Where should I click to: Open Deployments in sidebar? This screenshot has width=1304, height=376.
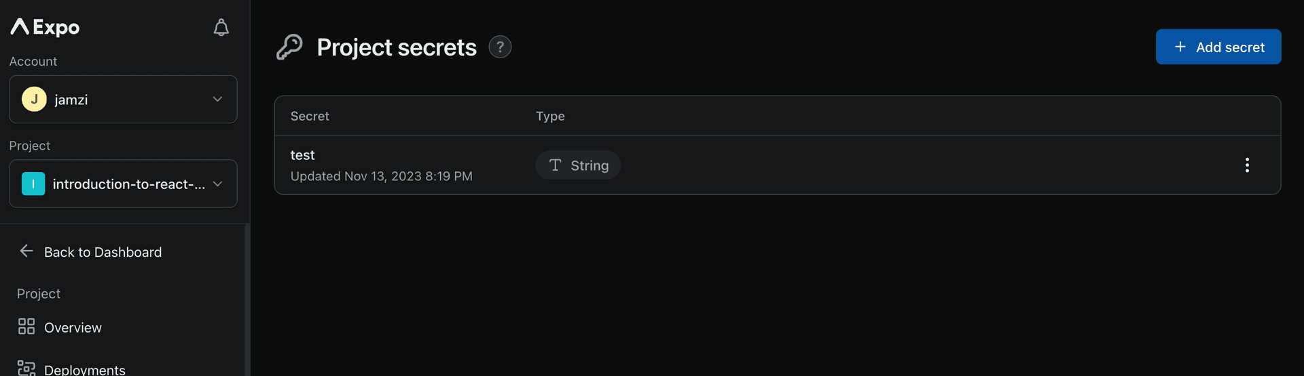pyautogui.click(x=85, y=369)
